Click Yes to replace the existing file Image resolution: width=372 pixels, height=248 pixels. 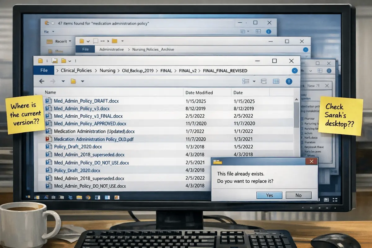(x=269, y=195)
